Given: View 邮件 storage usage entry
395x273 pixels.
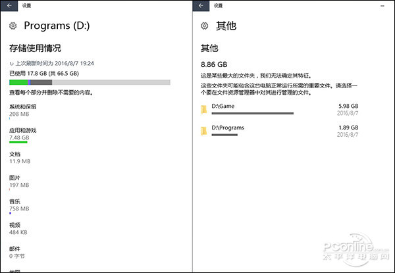Looking at the screenshot, I should coord(15,249).
